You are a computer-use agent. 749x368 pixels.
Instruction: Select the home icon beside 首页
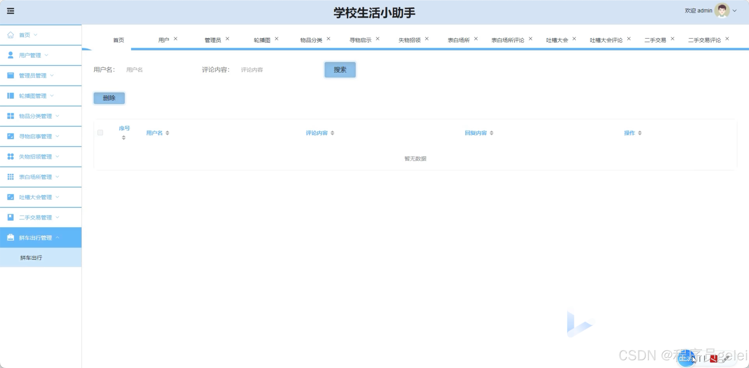click(10, 35)
